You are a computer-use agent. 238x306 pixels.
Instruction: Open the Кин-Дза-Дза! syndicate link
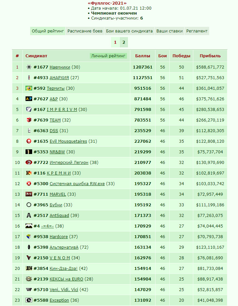tap(64, 268)
